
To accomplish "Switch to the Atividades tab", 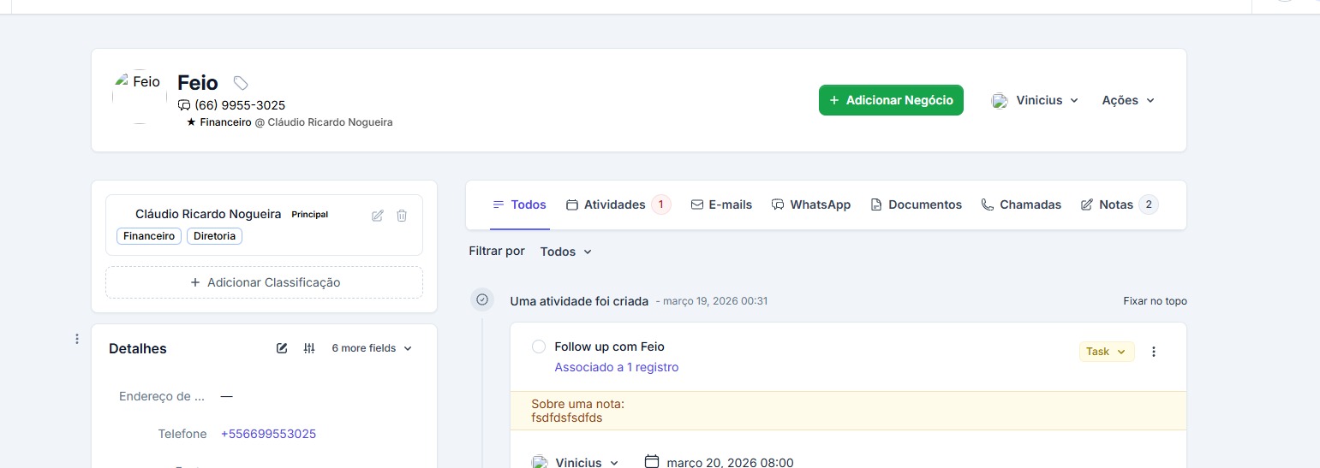I will click(x=613, y=204).
